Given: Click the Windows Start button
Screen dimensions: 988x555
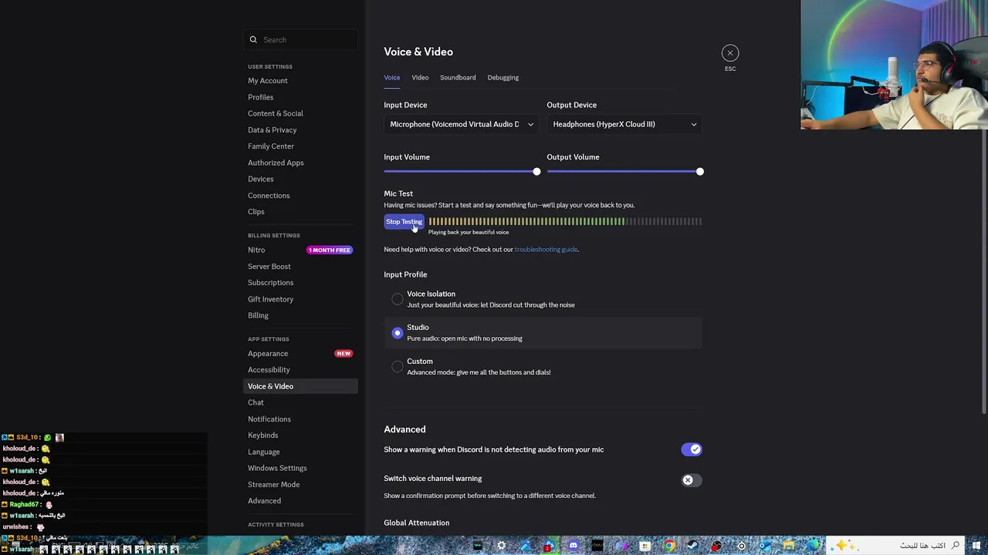Looking at the screenshot, I should pyautogui.click(x=977, y=546).
